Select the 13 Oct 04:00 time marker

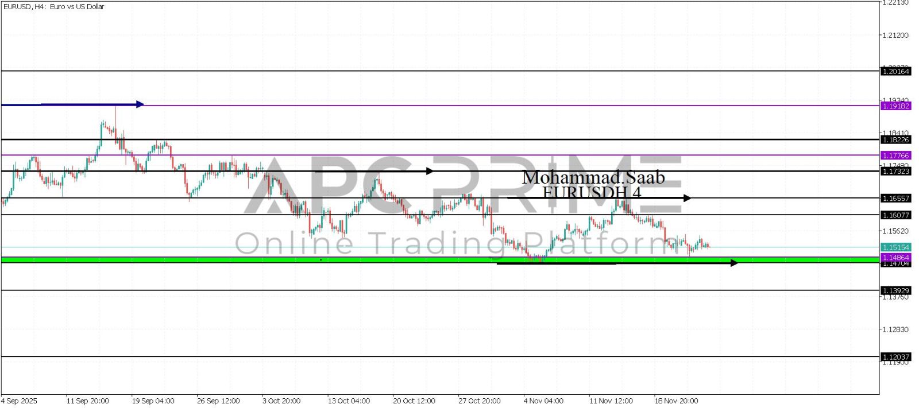point(349,401)
